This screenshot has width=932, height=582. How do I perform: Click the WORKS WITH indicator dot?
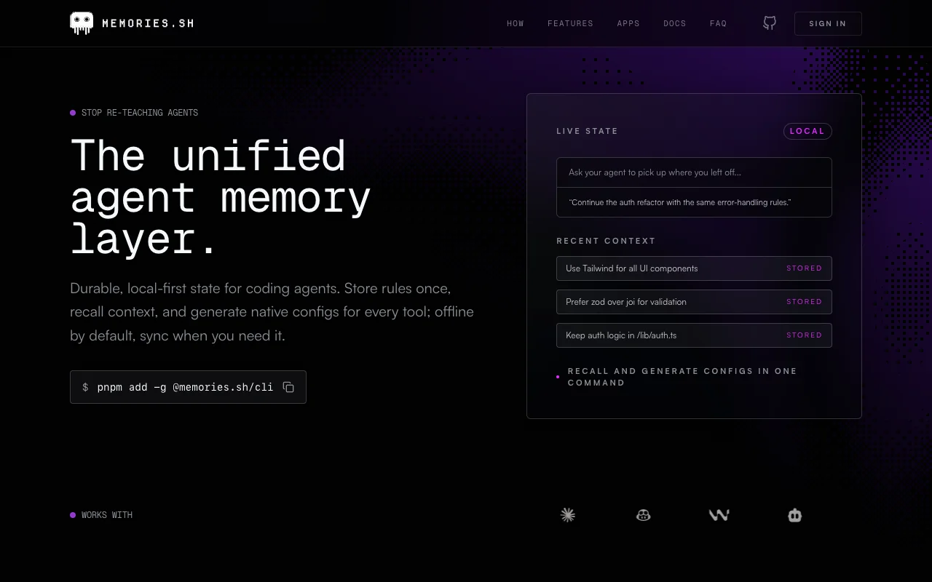tap(73, 514)
